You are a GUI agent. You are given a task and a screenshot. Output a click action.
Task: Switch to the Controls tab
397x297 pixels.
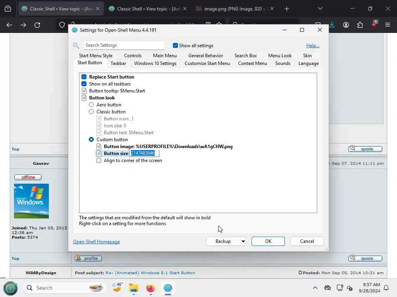[x=133, y=56]
